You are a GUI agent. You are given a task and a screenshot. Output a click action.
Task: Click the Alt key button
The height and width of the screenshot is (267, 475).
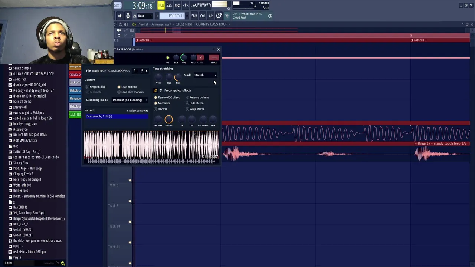tap(211, 16)
